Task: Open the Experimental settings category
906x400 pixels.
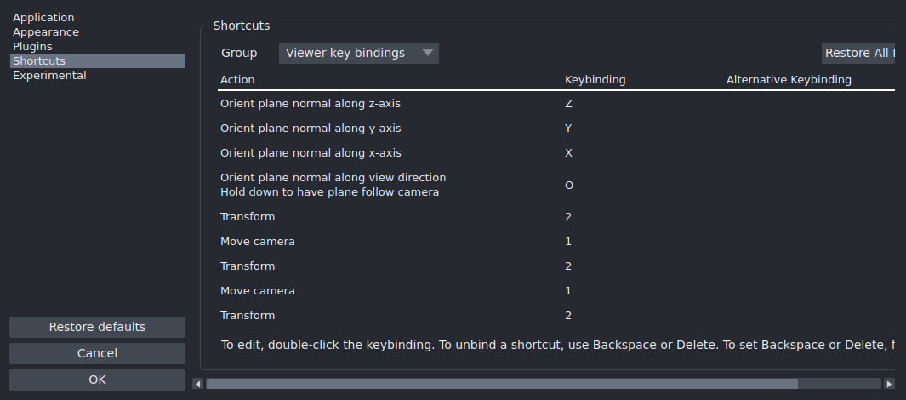Action: coord(49,75)
